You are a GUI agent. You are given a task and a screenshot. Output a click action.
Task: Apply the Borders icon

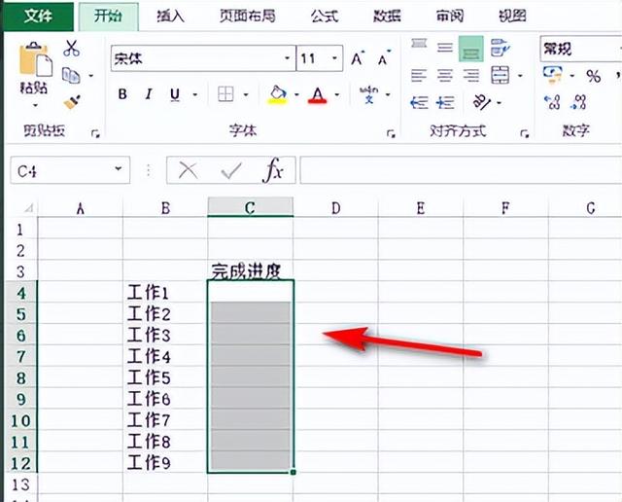click(225, 94)
